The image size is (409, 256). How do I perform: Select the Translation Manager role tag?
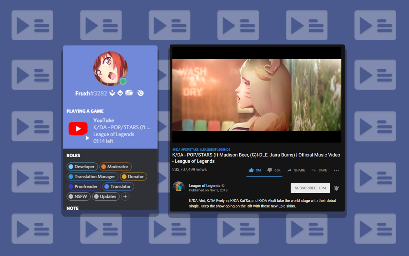[x=92, y=177]
